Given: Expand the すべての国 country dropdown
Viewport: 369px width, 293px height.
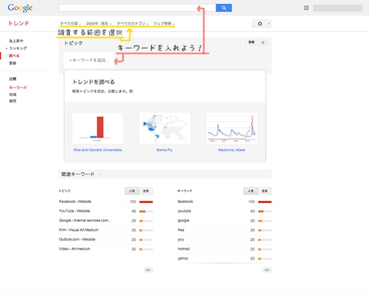Looking at the screenshot, I should pyautogui.click(x=70, y=24).
